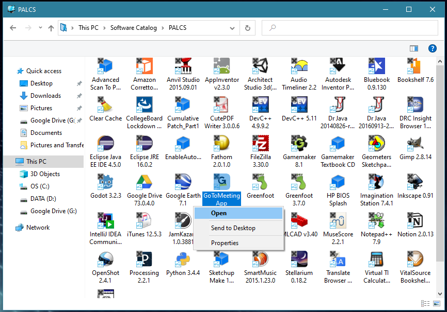The width and height of the screenshot is (447, 312).
Task: Click Google Drive 73.0.4.0 icon
Action: pyautogui.click(x=144, y=182)
